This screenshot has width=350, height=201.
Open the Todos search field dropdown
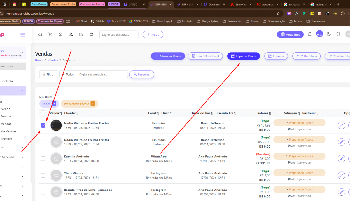click(68, 74)
